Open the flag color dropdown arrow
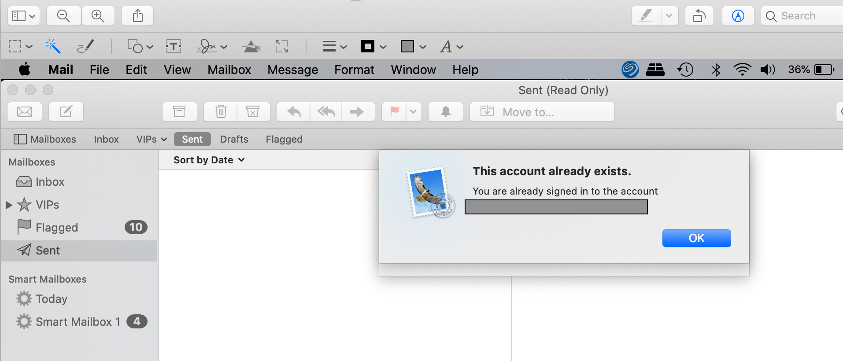This screenshot has width=843, height=361. click(x=414, y=112)
